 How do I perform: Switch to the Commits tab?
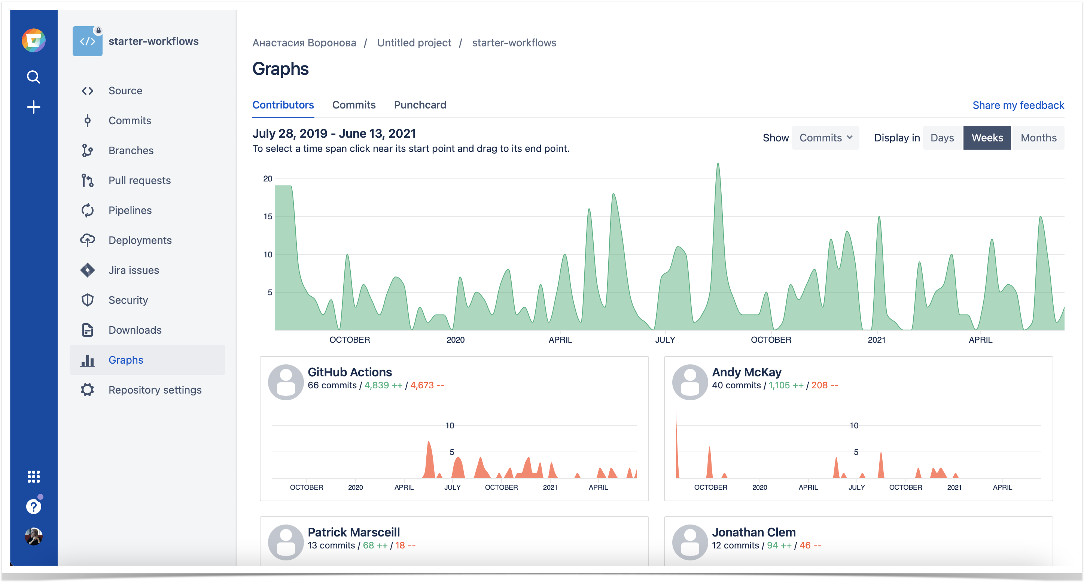353,105
